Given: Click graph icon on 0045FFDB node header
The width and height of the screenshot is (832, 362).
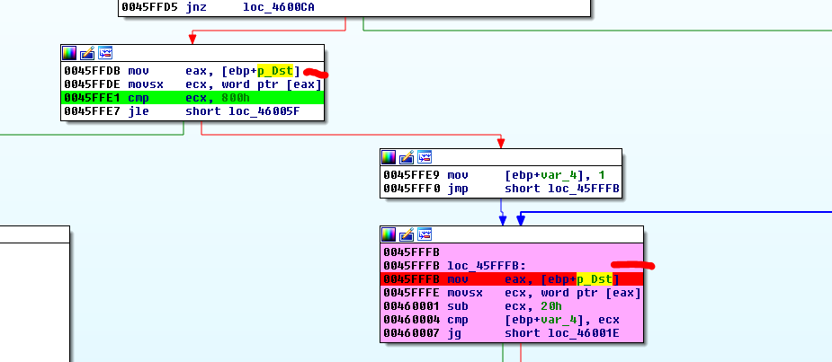Looking at the screenshot, I should pos(104,53).
